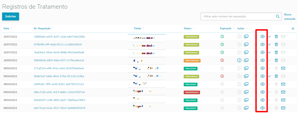
Task: Open Busca avançada link
Action: 290,17
